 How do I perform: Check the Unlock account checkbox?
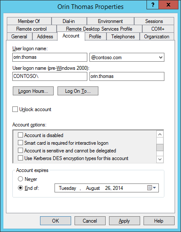point(15,109)
